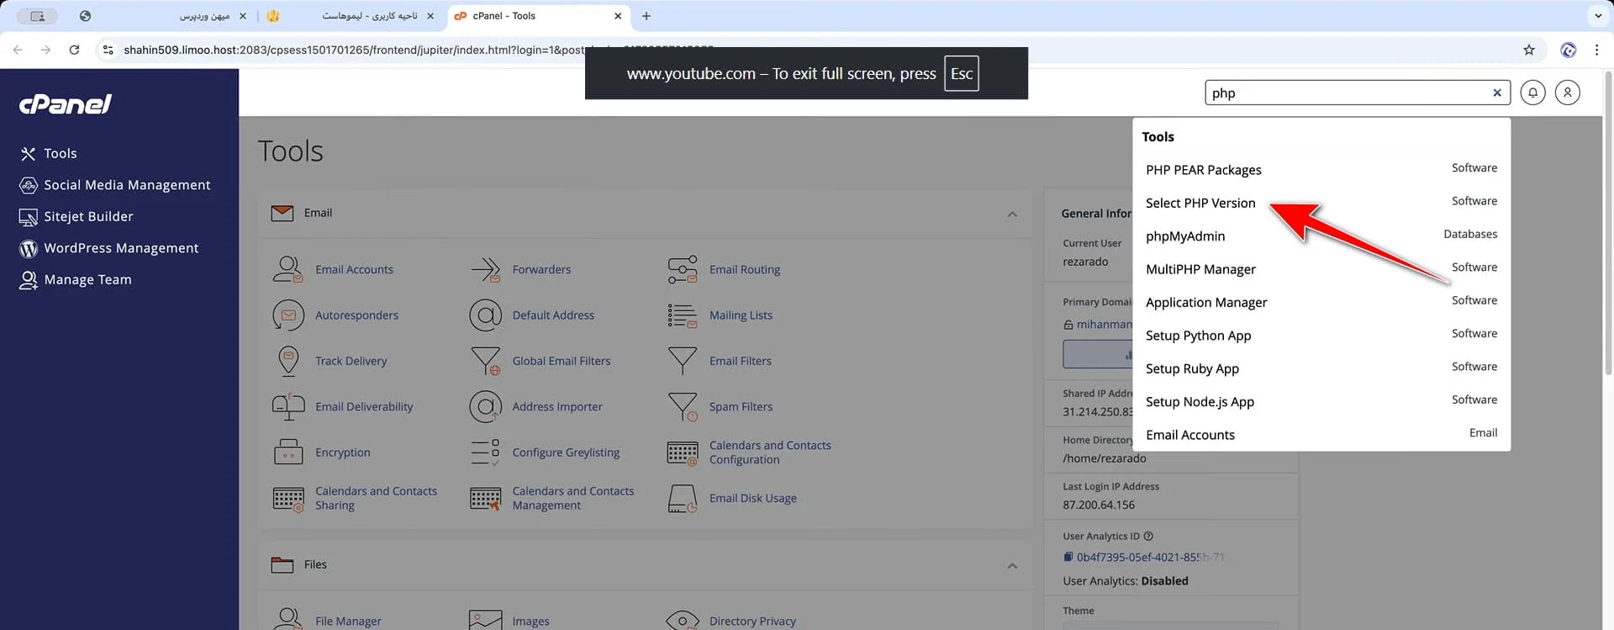Open phpMyAdmin from search results

pos(1184,236)
